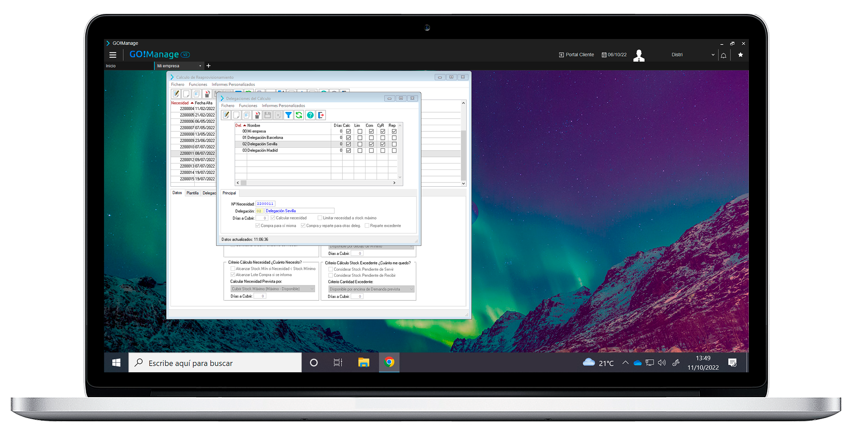Open the weather widget showing 21°C
853x439 pixels.
(x=598, y=363)
